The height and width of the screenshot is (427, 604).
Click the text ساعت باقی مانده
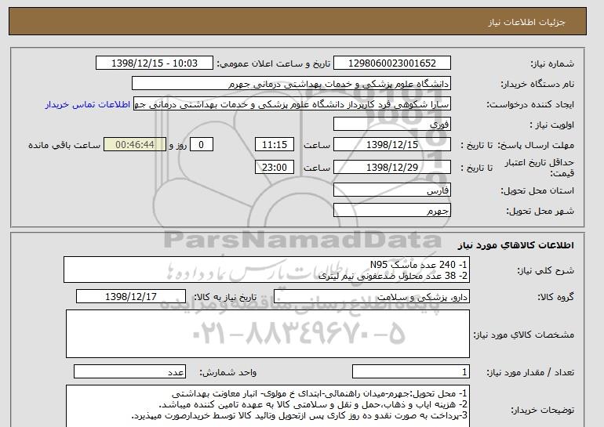[x=64, y=145]
